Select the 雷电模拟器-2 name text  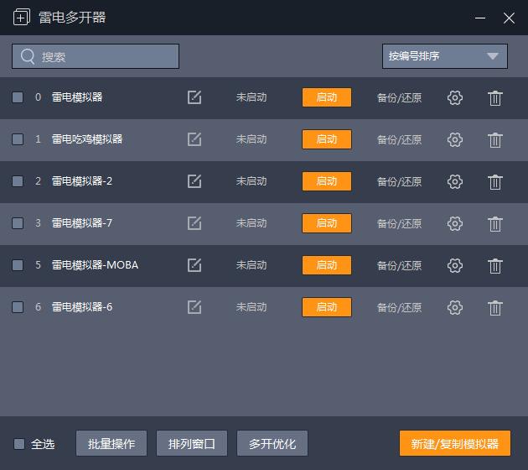(82, 181)
